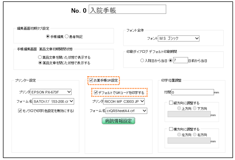
Task: Expand the SATOレスプリ form name dropdown
Action: tap(53, 101)
